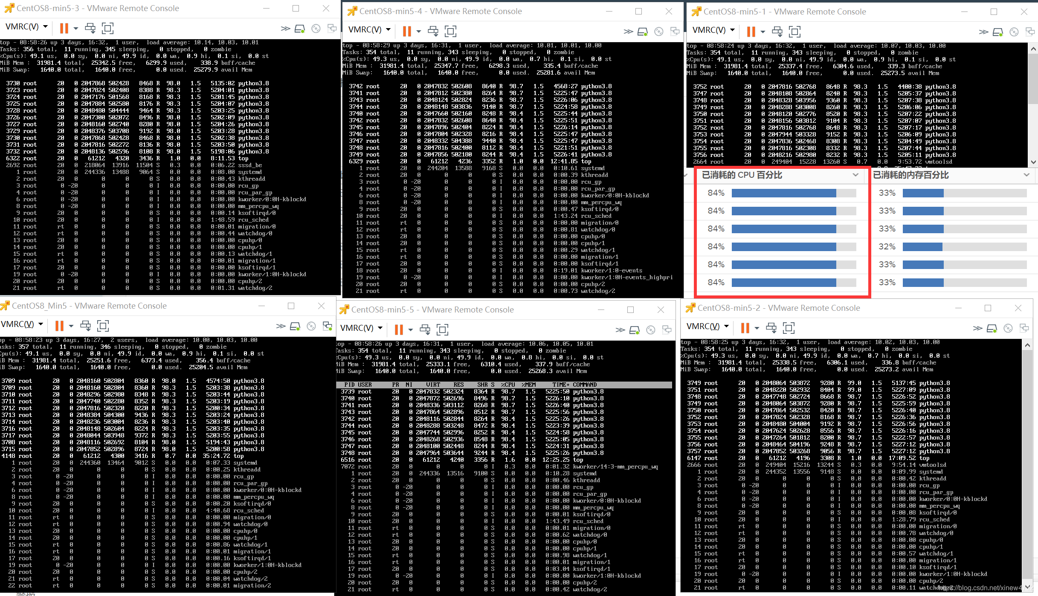Click the network adapter icon in CentOS8-min5-1
The height and width of the screenshot is (596, 1038).
1030,32
